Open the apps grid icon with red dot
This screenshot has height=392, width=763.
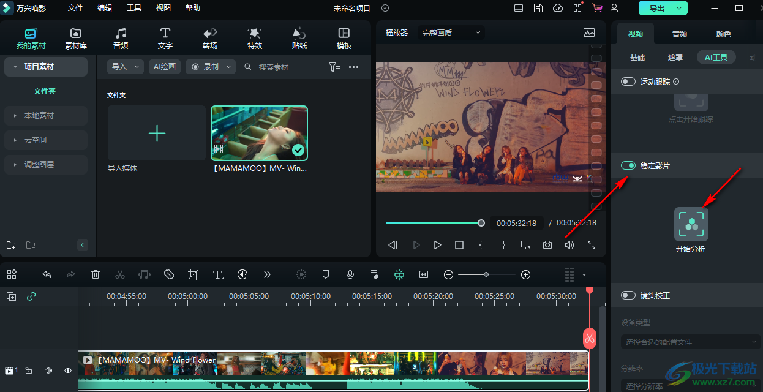[577, 8]
